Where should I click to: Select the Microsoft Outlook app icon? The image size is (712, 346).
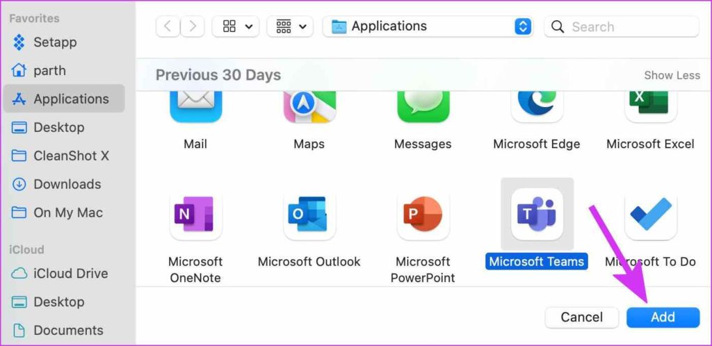(x=309, y=214)
